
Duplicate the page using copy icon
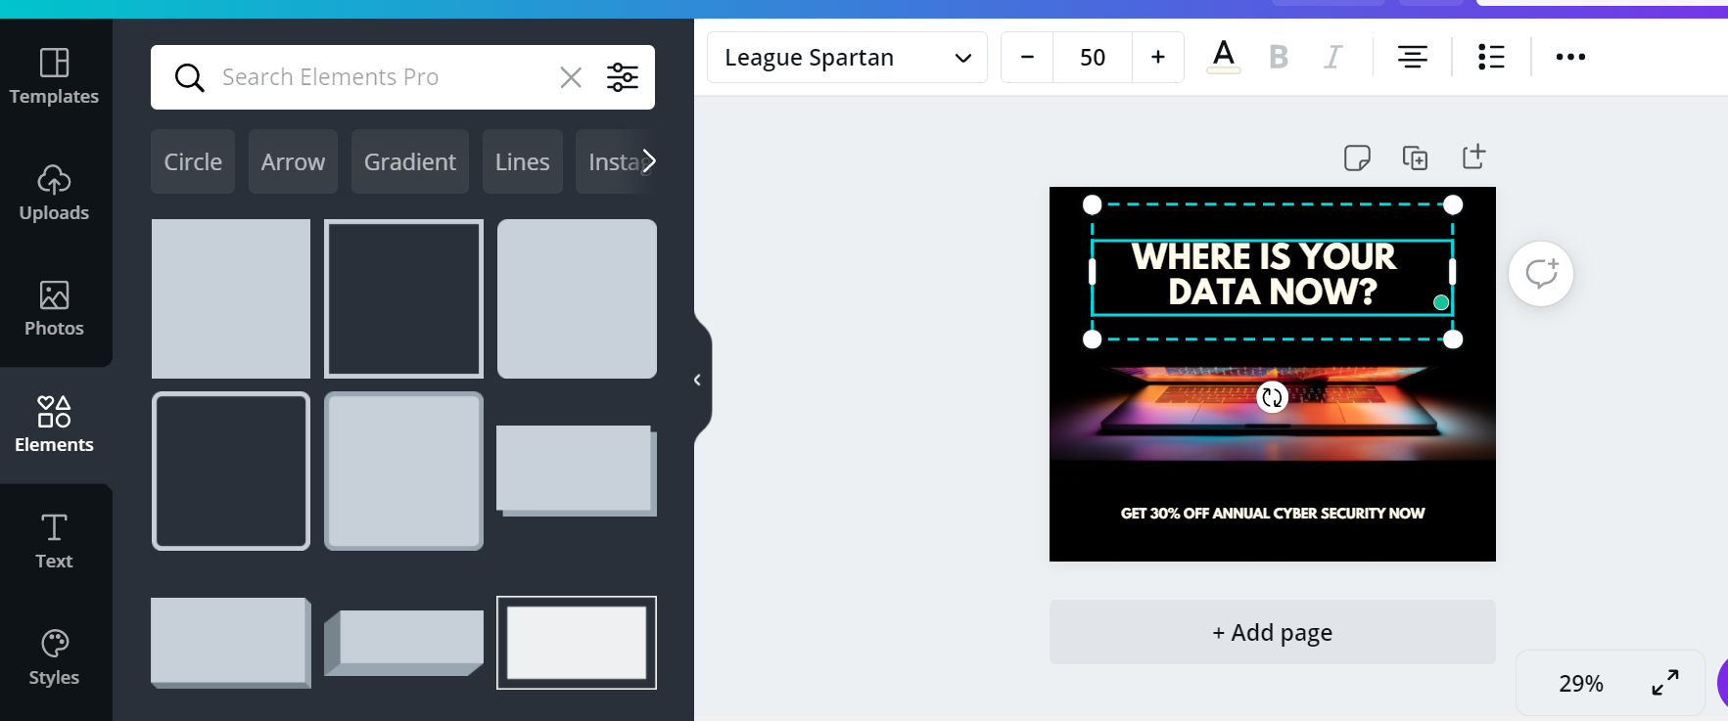point(1415,158)
